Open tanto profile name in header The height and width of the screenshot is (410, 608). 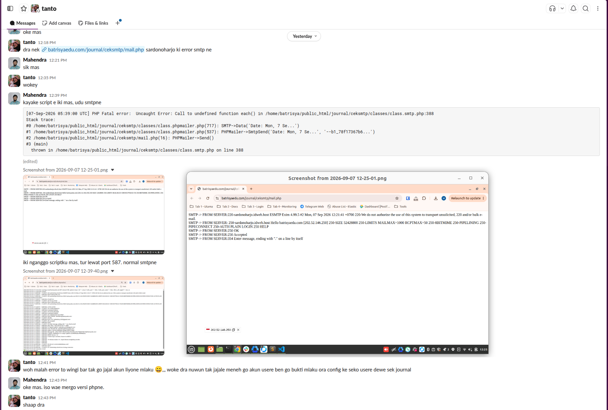[x=49, y=8]
